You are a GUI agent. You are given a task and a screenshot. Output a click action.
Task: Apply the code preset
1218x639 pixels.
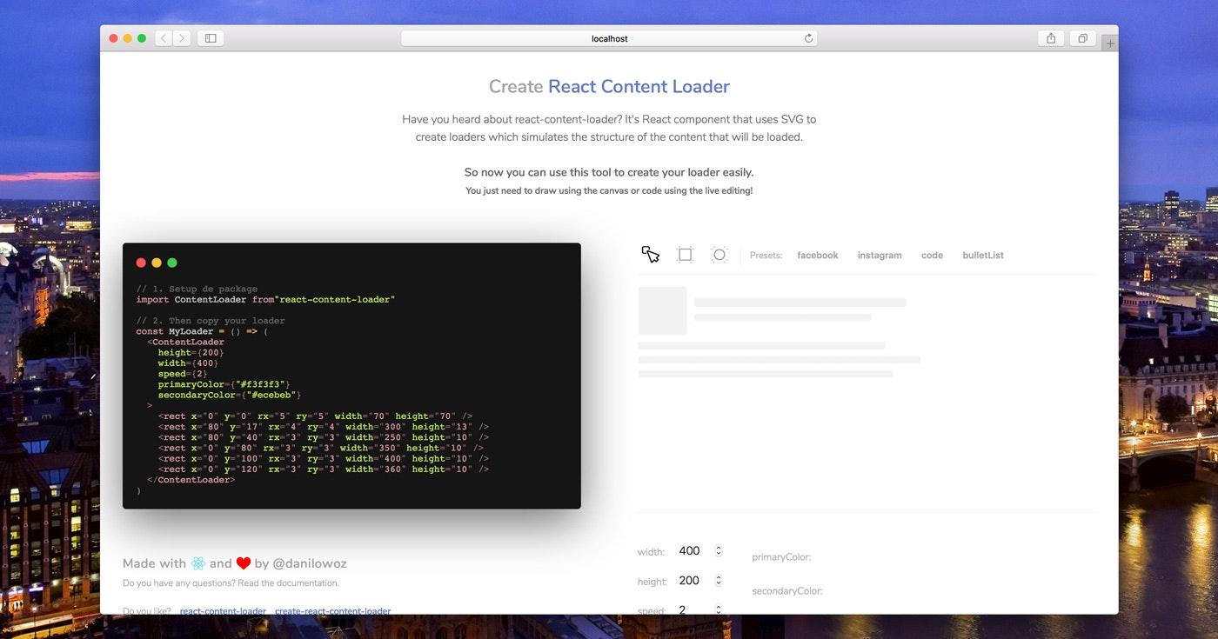tap(932, 256)
